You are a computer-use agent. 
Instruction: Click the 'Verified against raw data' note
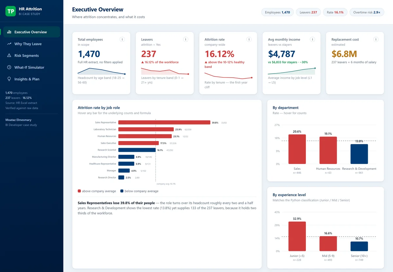pyautogui.click(x=22, y=108)
